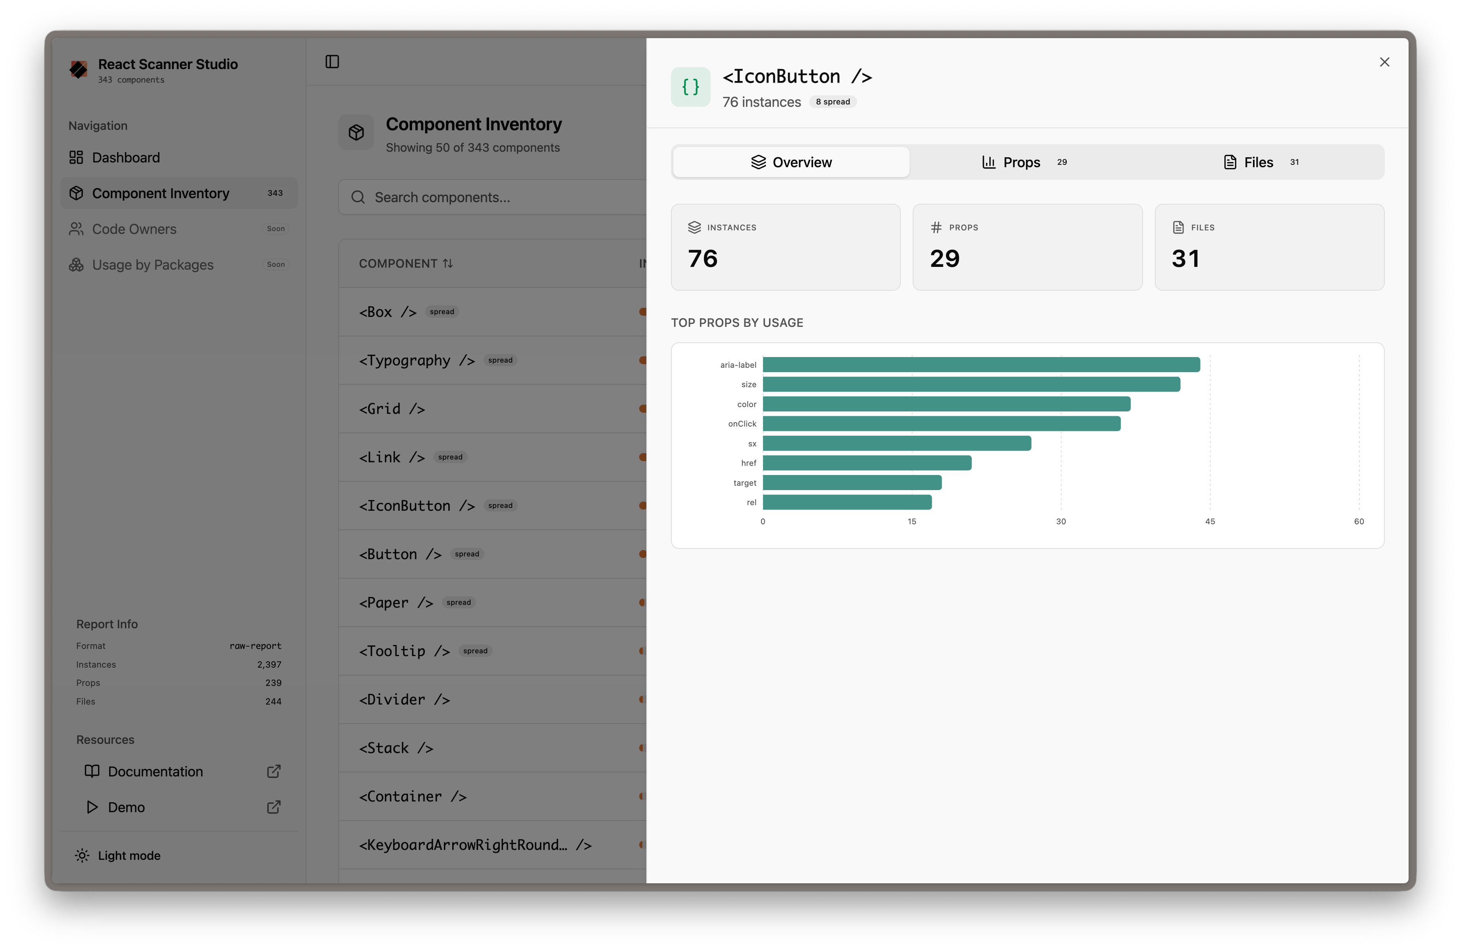
Task: Click the aria-label bar in chart
Action: tap(980, 365)
